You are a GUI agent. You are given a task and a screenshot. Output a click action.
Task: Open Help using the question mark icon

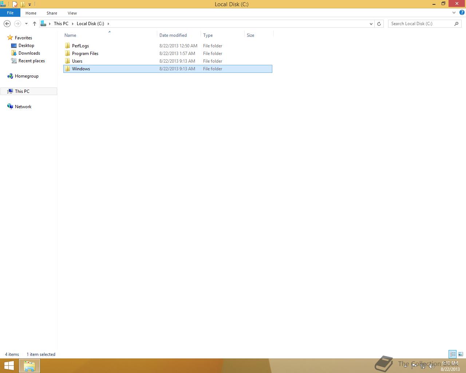pyautogui.click(x=462, y=13)
